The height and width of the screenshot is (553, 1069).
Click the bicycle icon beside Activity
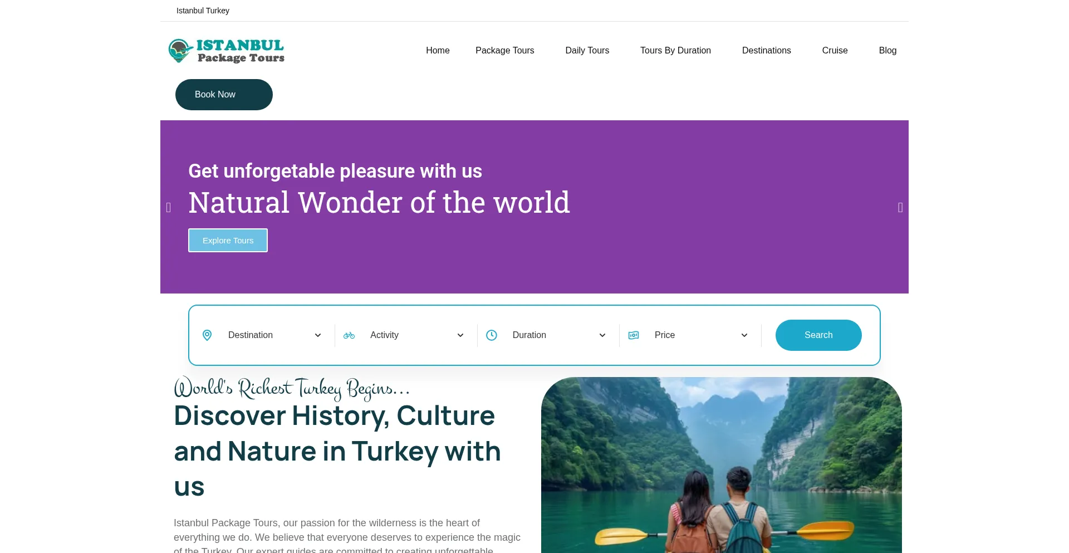point(349,335)
